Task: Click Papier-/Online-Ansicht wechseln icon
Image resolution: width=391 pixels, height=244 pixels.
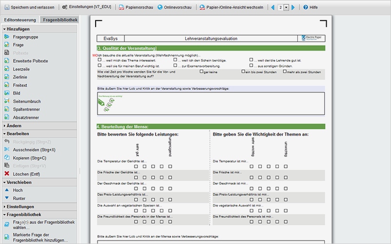Action: (x=202, y=7)
